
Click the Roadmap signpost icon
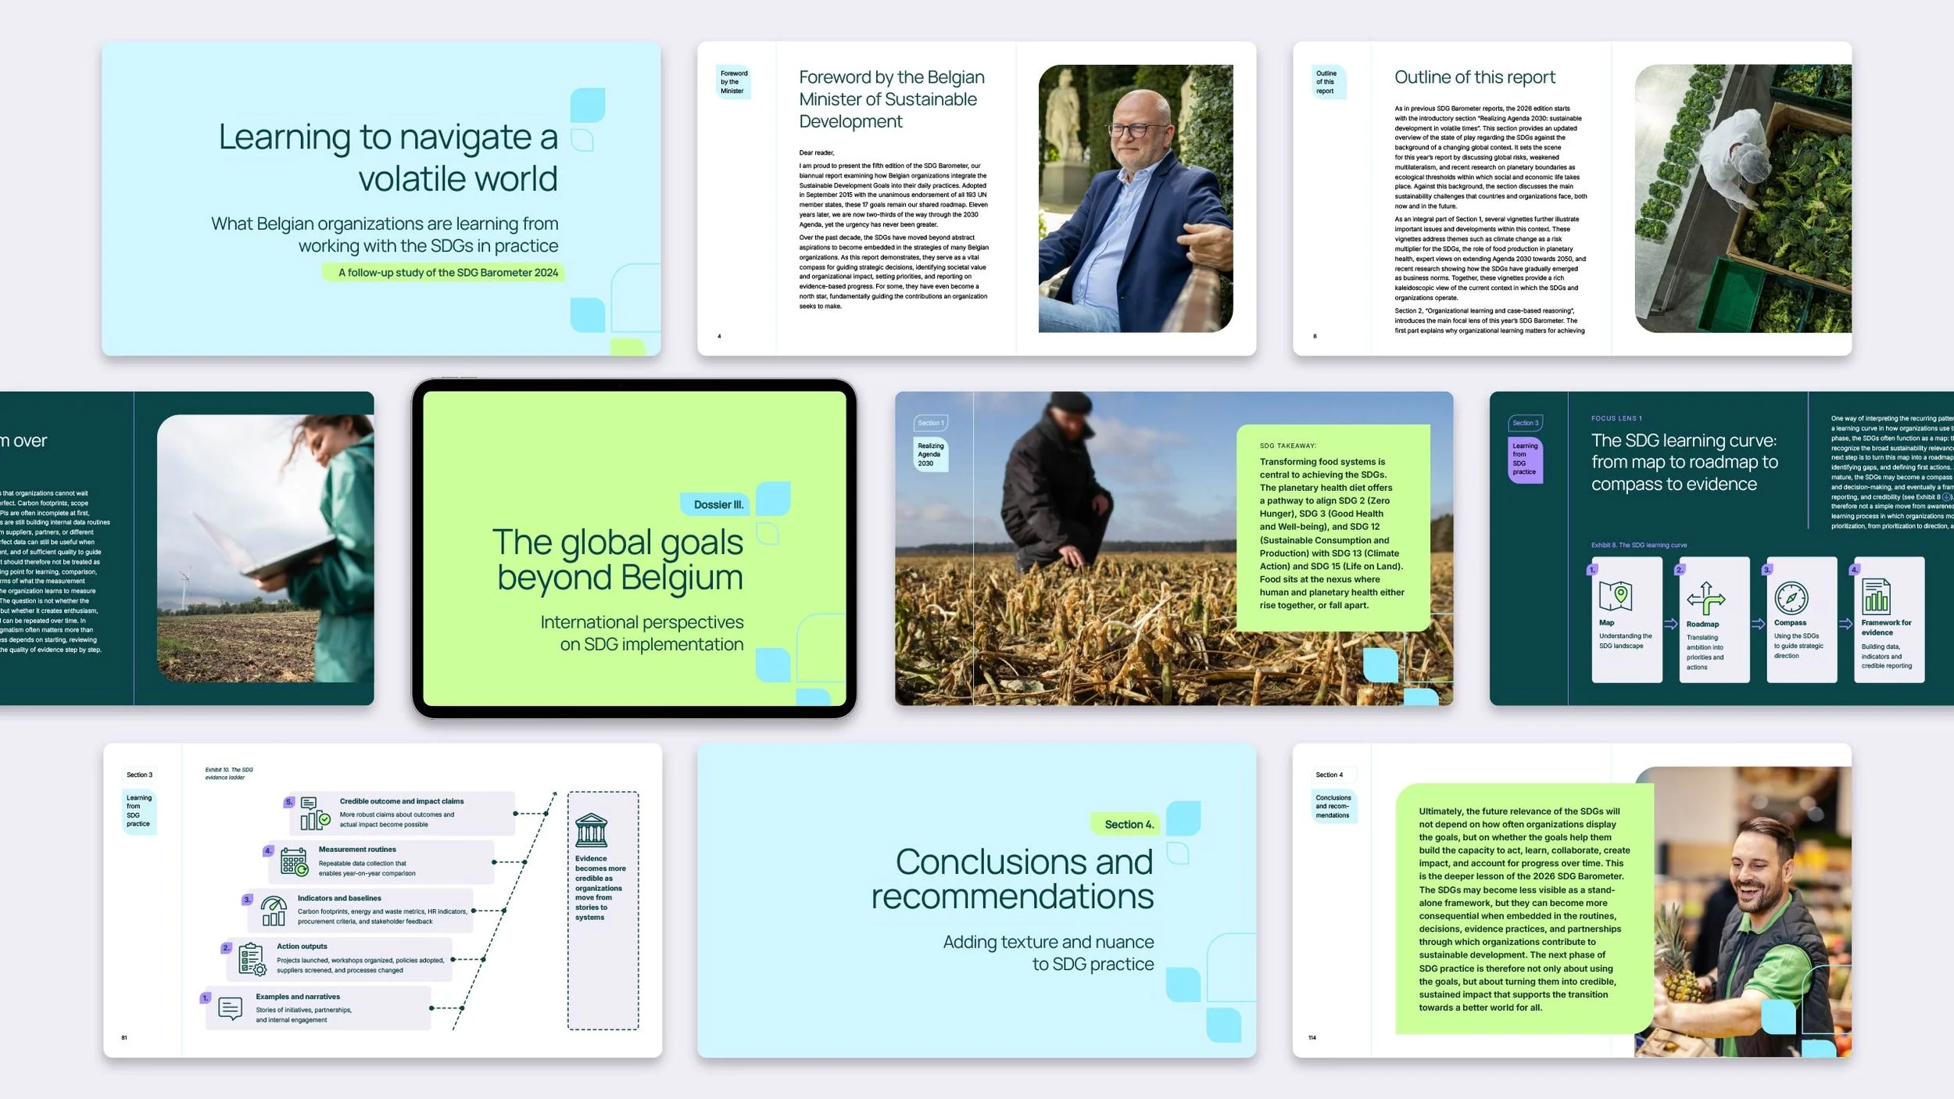tap(1705, 598)
